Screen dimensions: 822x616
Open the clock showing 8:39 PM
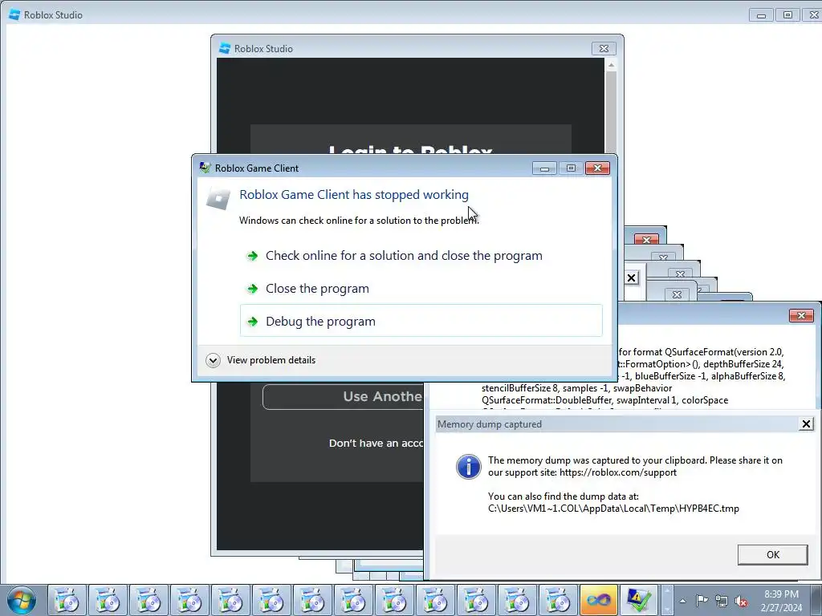click(x=781, y=600)
